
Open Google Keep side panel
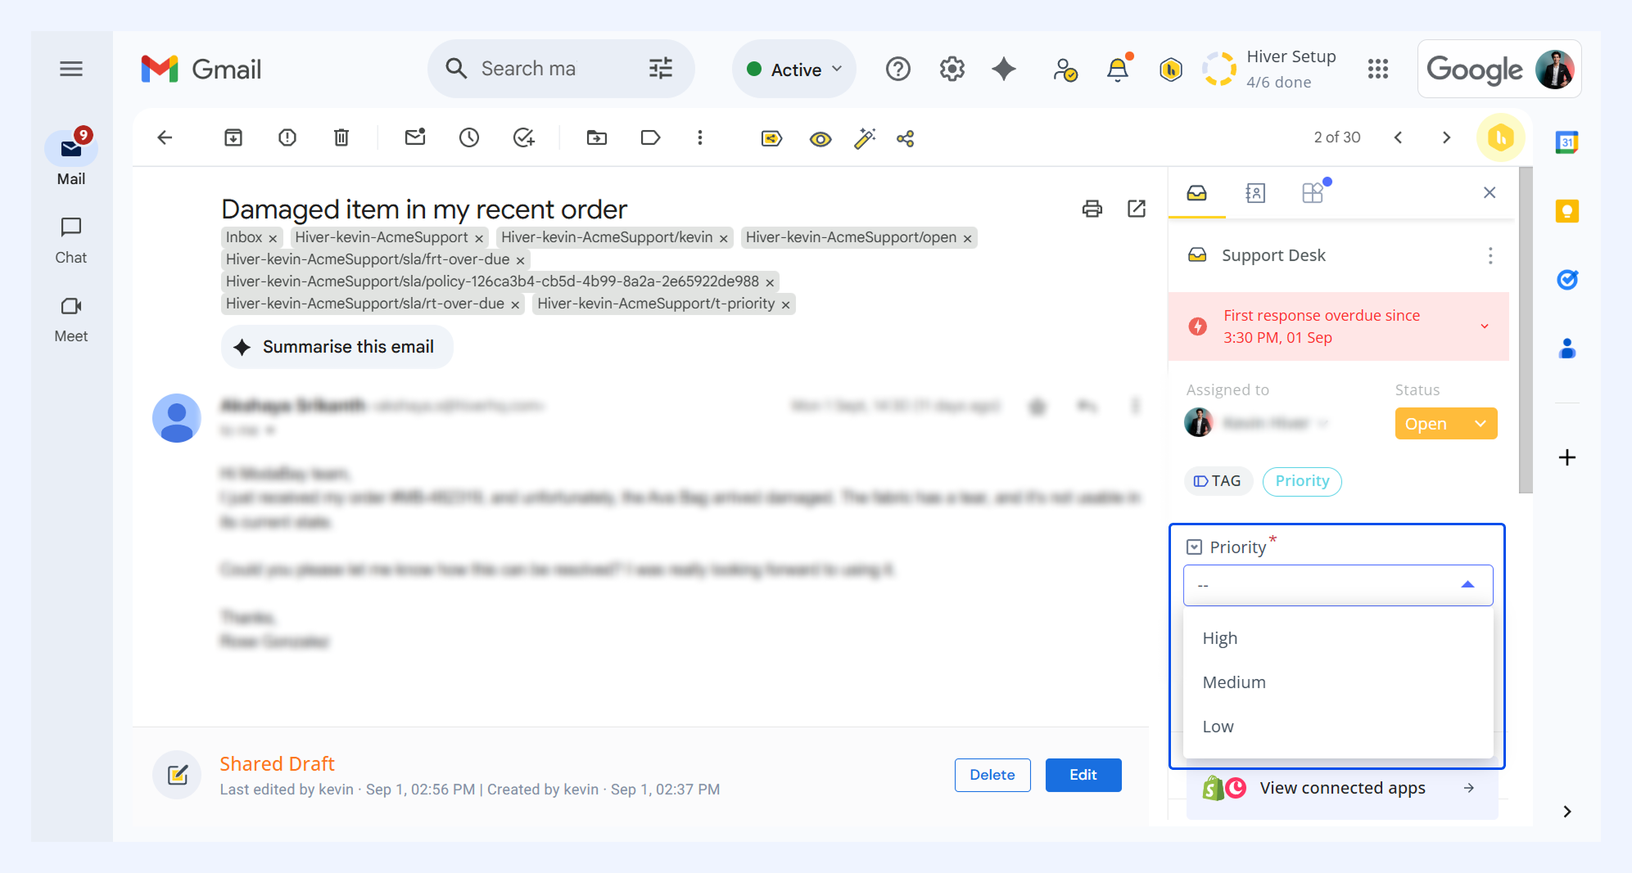[x=1567, y=211]
